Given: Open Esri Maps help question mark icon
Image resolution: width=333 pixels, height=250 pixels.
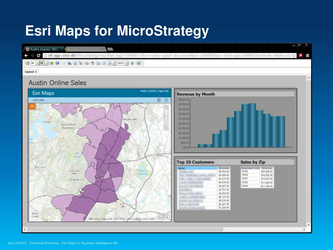Looking at the screenshot, I should point(166,100).
